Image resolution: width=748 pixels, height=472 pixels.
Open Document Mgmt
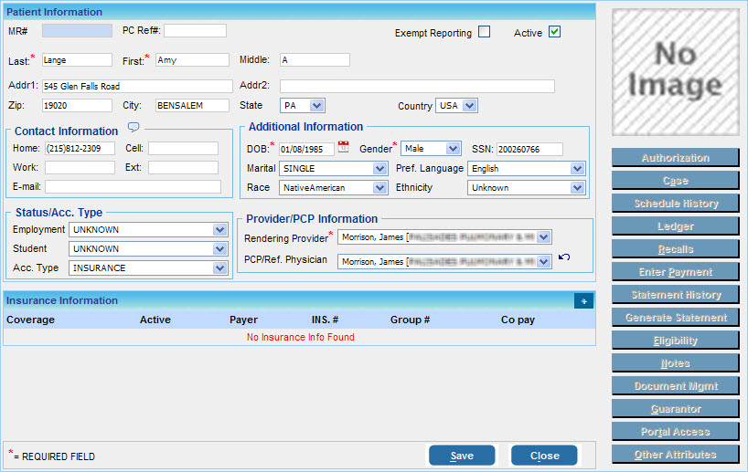(675, 386)
